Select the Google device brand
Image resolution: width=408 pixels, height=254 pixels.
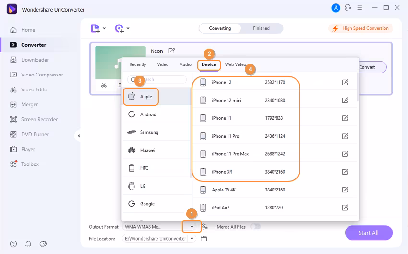pos(156,204)
